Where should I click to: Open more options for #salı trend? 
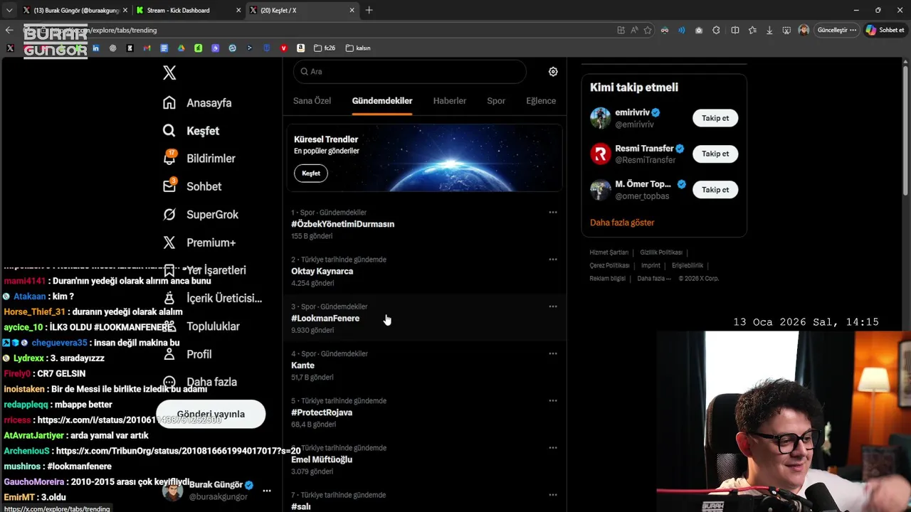coord(553,495)
